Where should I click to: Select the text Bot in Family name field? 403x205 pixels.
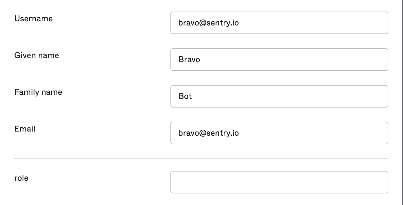click(x=185, y=96)
